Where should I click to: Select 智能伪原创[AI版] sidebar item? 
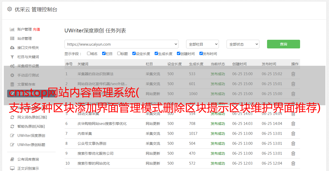(31, 126)
